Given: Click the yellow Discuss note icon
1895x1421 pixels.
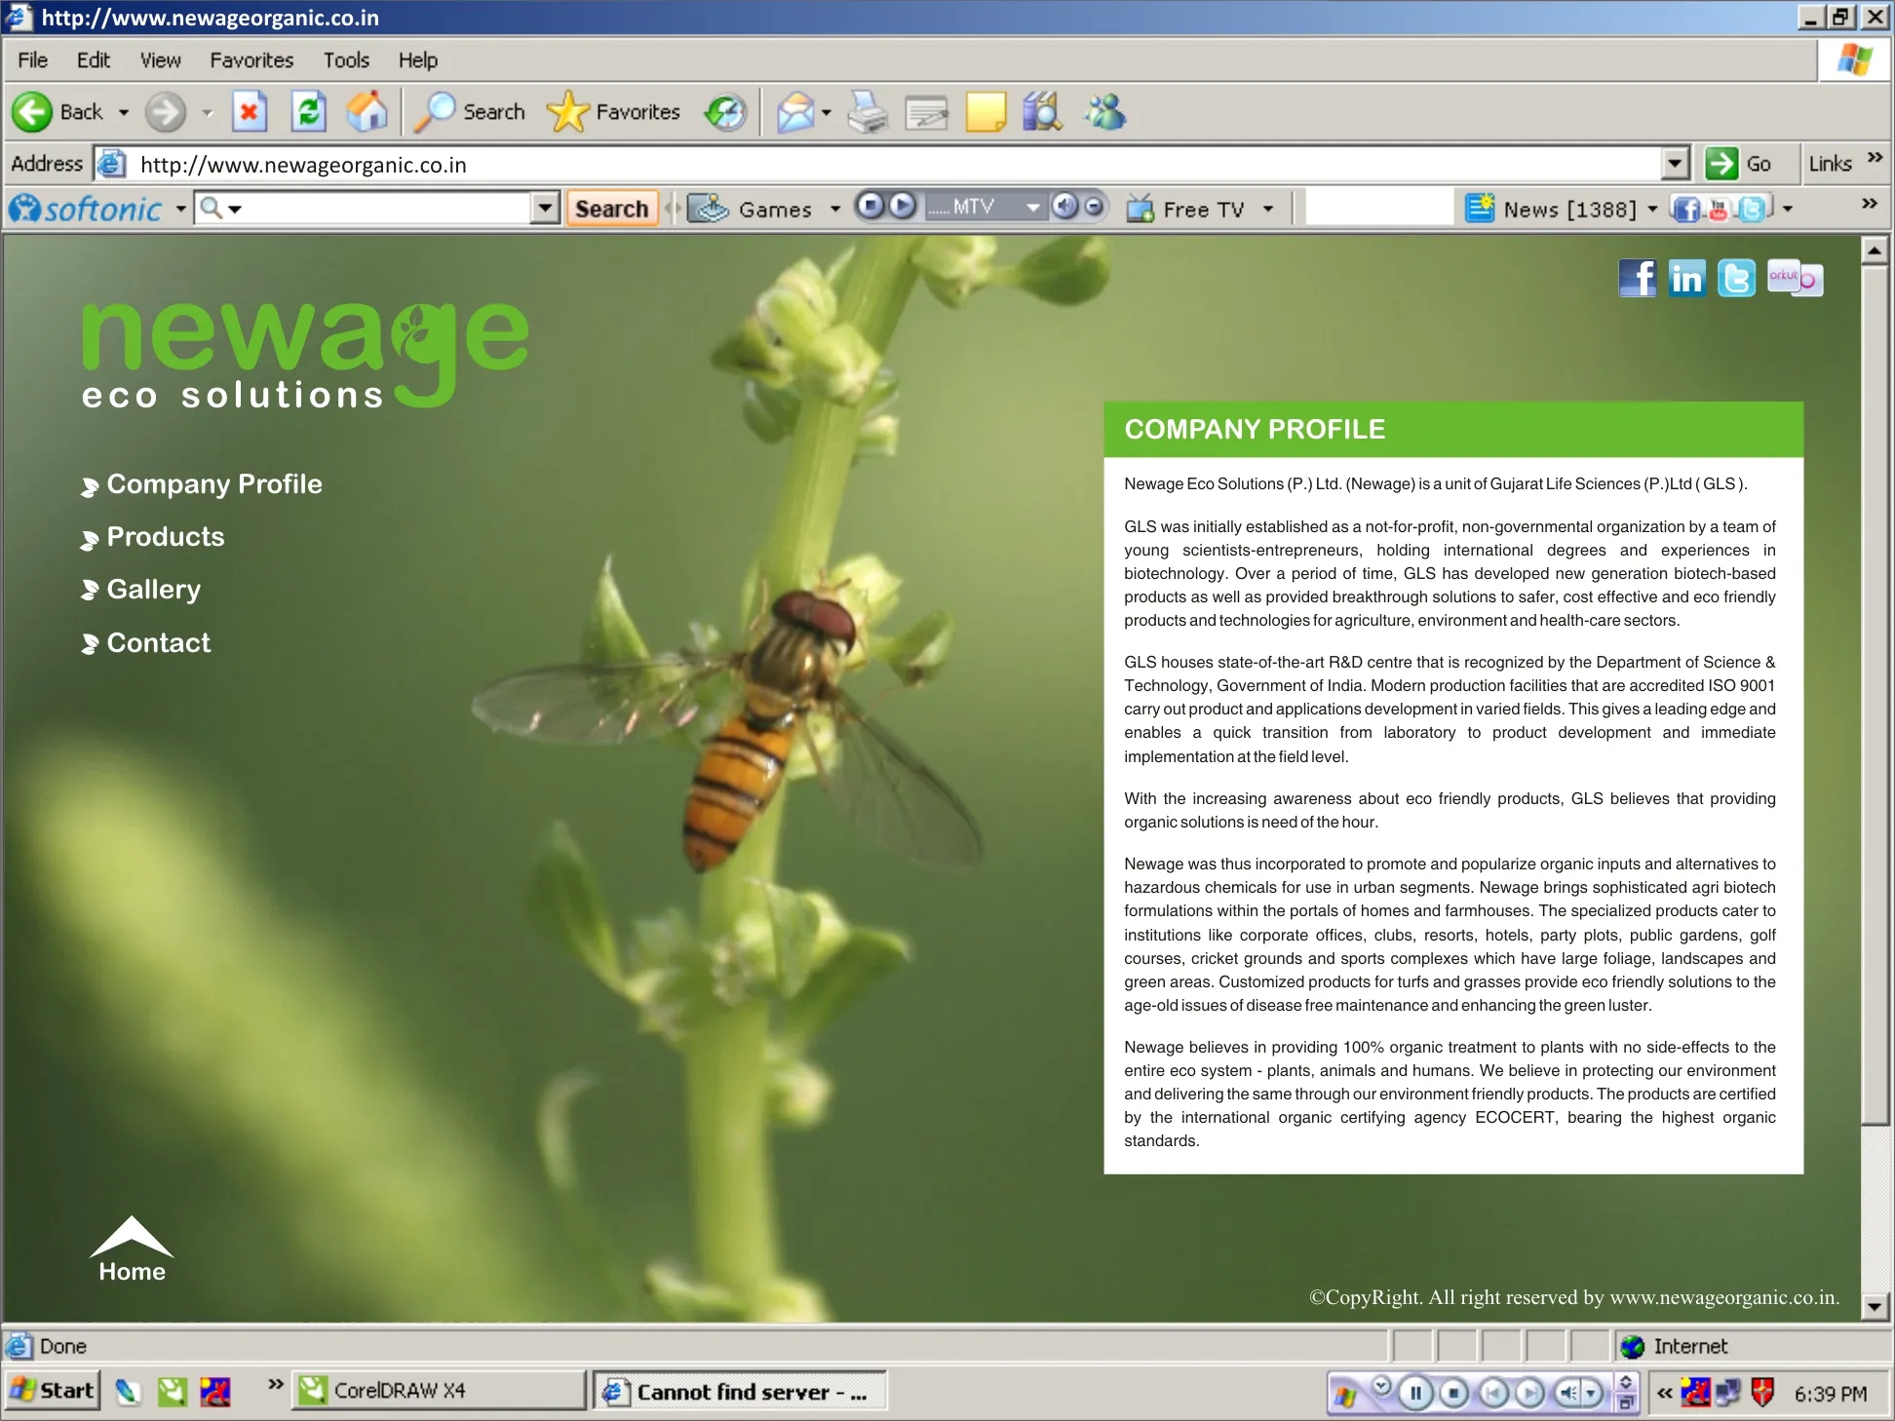Looking at the screenshot, I should coord(986,112).
